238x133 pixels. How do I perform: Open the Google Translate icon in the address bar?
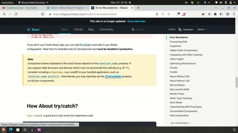157,14
